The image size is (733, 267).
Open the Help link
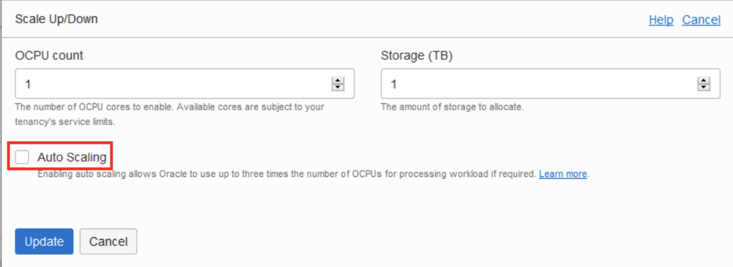coord(661,20)
